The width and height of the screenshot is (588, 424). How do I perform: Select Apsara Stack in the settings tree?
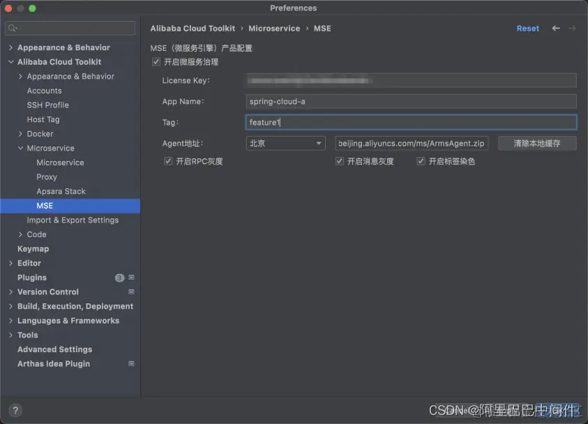click(61, 191)
